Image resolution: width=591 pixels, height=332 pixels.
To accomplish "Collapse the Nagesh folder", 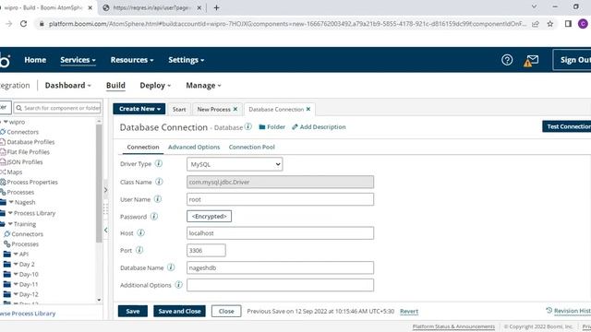I will 11,202.
